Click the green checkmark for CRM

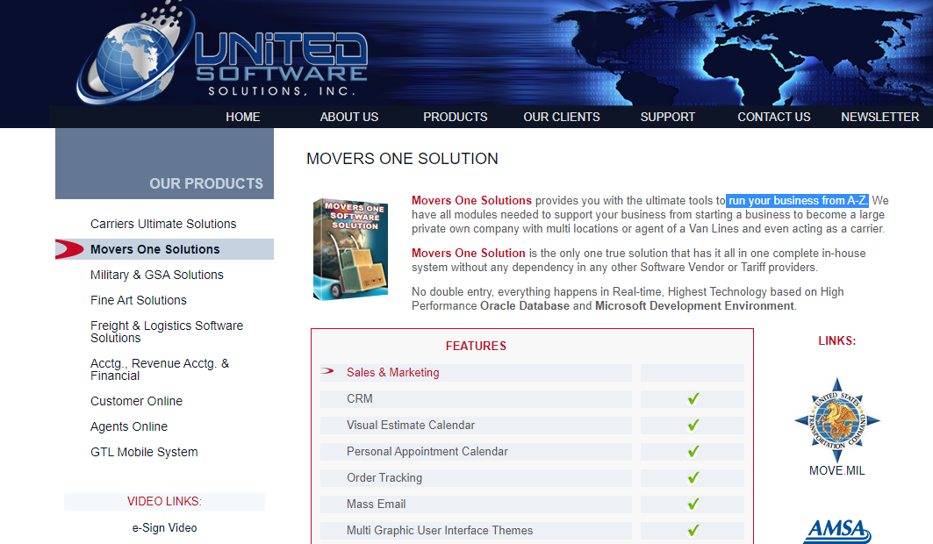[693, 399]
